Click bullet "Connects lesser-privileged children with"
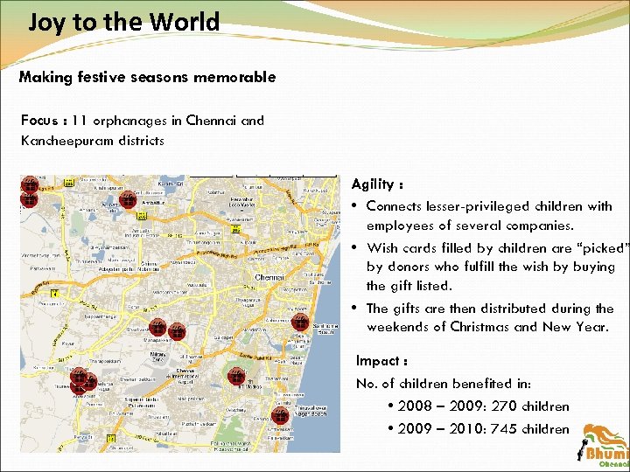The width and height of the screenshot is (630, 472). pos(489,206)
